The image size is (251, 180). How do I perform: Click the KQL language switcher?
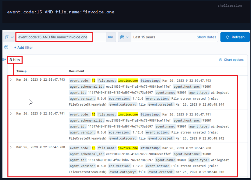[x=111, y=37]
